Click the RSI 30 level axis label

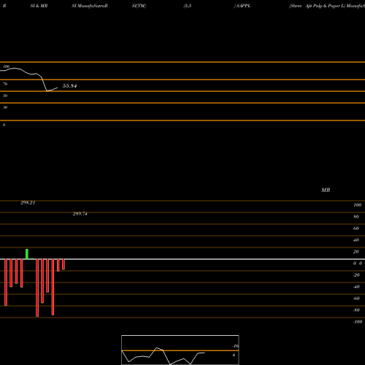click(x=5, y=107)
